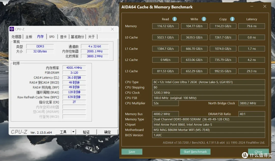The width and height of the screenshot is (275, 161).
Task: Click the Memory Copy value 114.23 GB/s
Action: [223, 26]
